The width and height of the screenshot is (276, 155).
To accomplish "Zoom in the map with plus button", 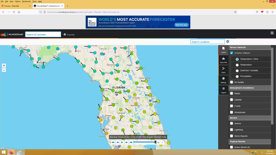I will tap(4, 66).
